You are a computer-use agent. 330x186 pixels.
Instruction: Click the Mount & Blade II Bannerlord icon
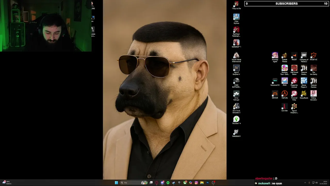tap(236, 57)
